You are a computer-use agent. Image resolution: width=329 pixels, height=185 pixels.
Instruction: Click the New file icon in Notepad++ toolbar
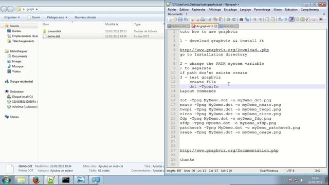pyautogui.click(x=170, y=20)
